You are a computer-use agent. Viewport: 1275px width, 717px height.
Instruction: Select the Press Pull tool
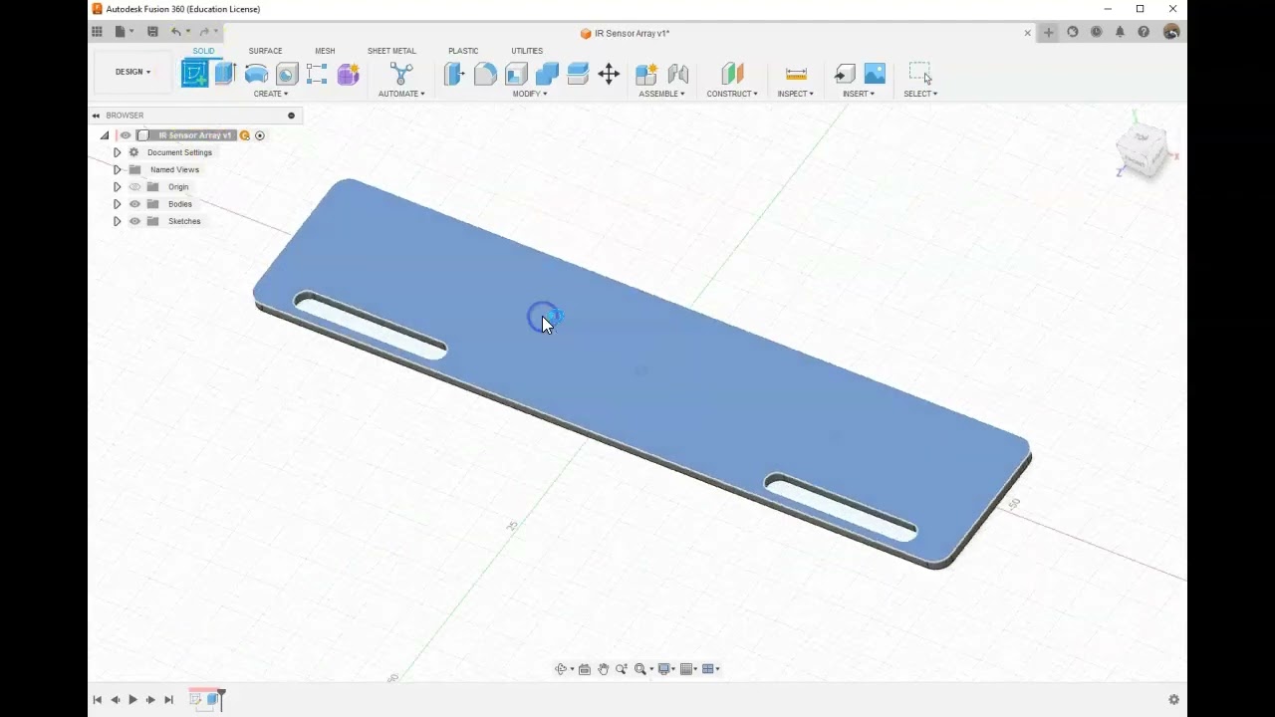(x=454, y=74)
